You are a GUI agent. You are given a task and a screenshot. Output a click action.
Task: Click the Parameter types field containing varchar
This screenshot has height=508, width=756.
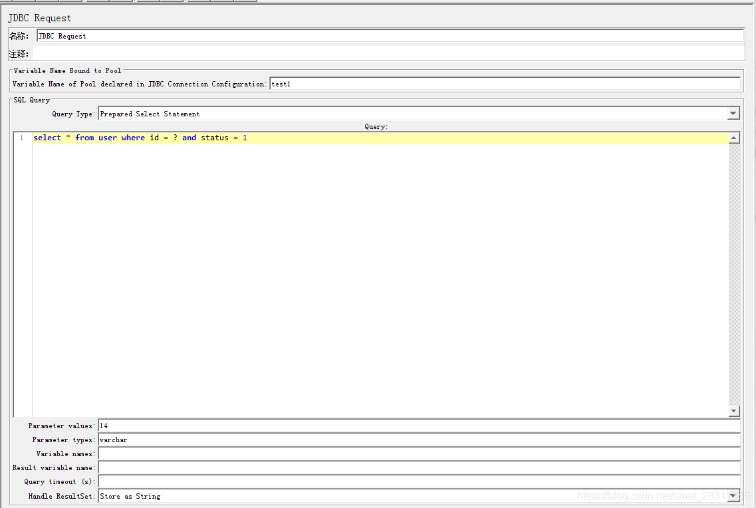pos(419,440)
